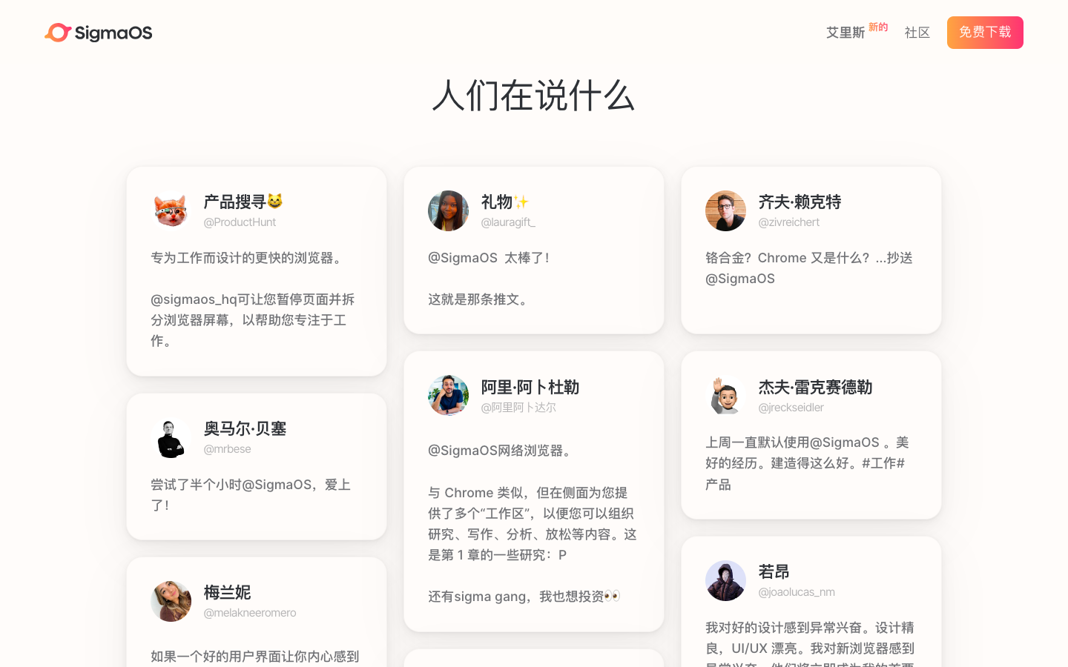Open the @ProductHunt handle link

[x=240, y=222]
